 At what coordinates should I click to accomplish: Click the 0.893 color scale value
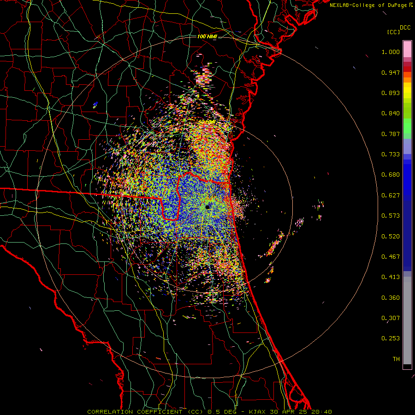[391, 93]
